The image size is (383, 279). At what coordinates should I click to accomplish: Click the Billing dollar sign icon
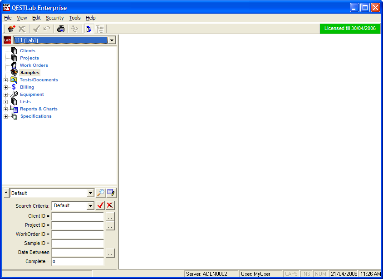click(x=14, y=87)
